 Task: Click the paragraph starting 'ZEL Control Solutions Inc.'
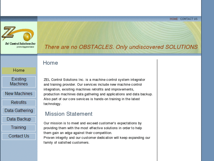click(x=98, y=92)
